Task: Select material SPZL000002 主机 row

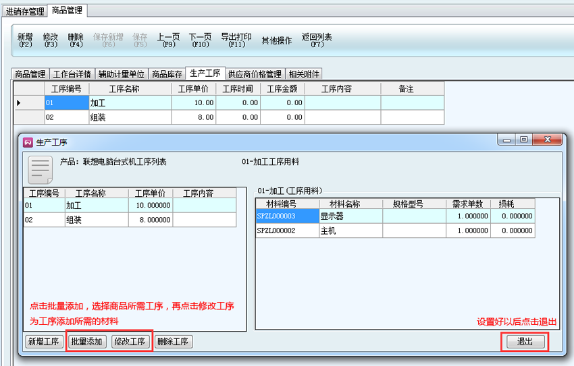Action: click(351, 231)
